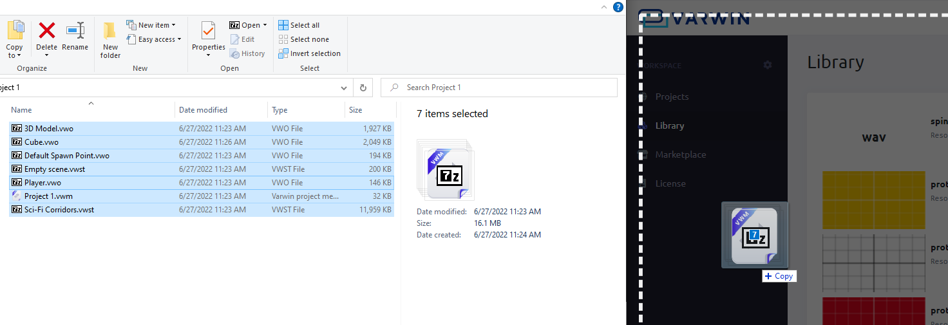Viewport: 948px width, 325px height.
Task: Select the 3D Model.vwo file
Action: click(x=202, y=129)
